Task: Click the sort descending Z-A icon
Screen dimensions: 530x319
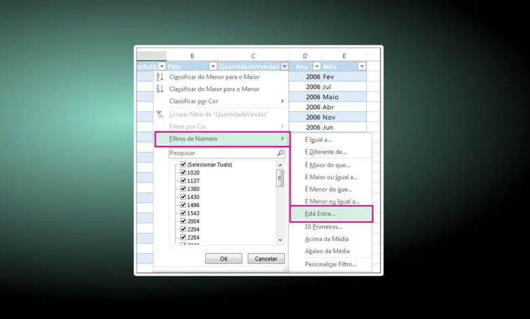Action: [160, 89]
